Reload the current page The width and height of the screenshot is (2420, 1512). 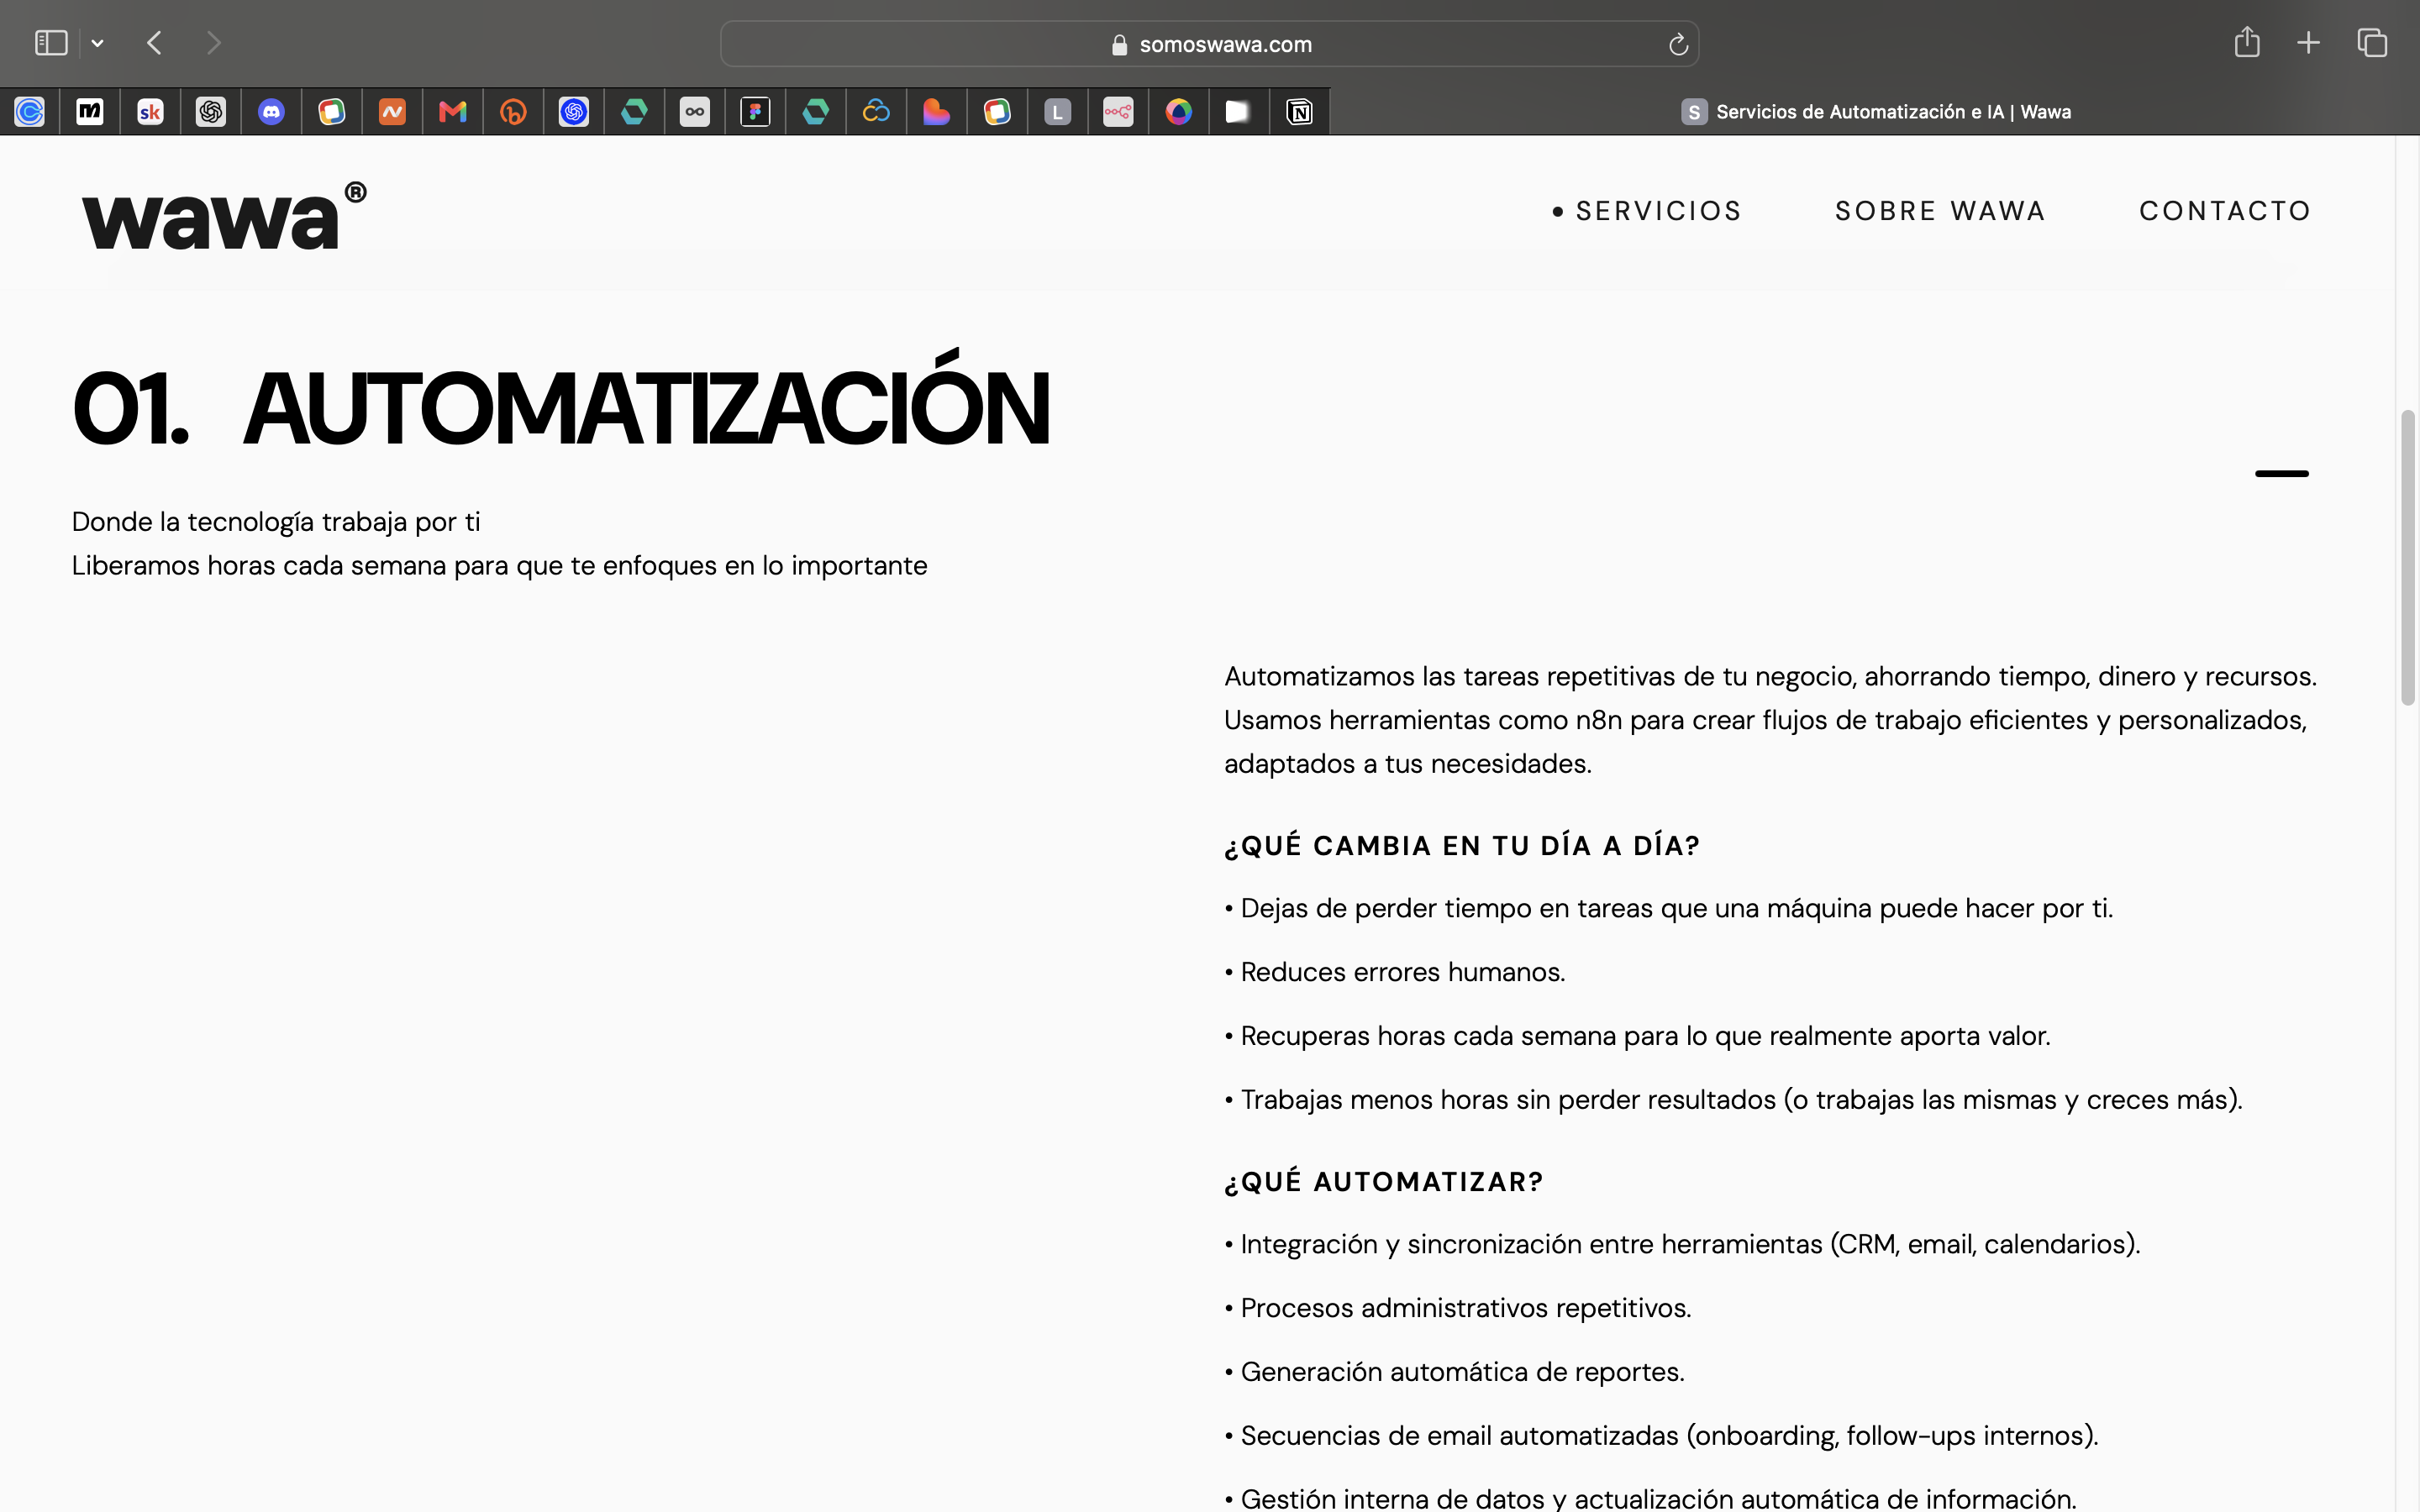(1678, 44)
